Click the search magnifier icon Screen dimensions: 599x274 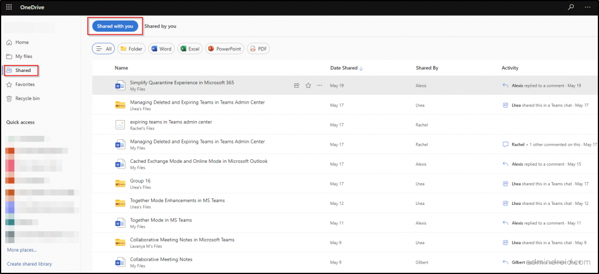point(571,7)
